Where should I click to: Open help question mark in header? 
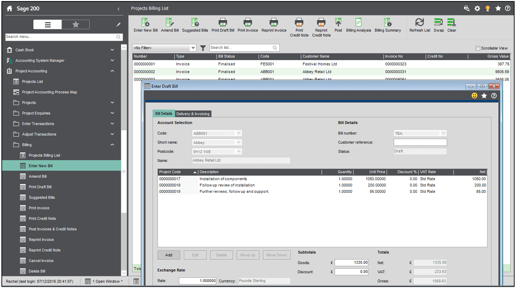[508, 8]
